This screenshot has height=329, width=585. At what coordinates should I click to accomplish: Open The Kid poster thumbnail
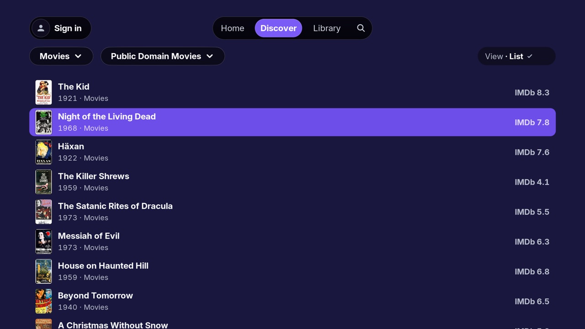[43, 92]
